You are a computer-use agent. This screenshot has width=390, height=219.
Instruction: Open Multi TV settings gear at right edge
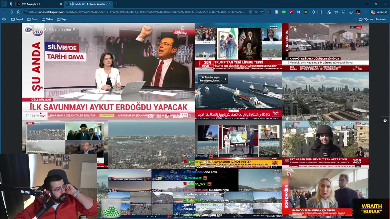(385, 121)
